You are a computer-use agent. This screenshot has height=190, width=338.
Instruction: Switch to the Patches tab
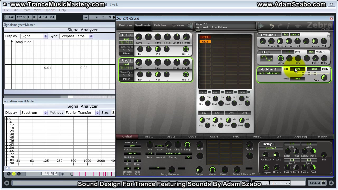(160, 25)
